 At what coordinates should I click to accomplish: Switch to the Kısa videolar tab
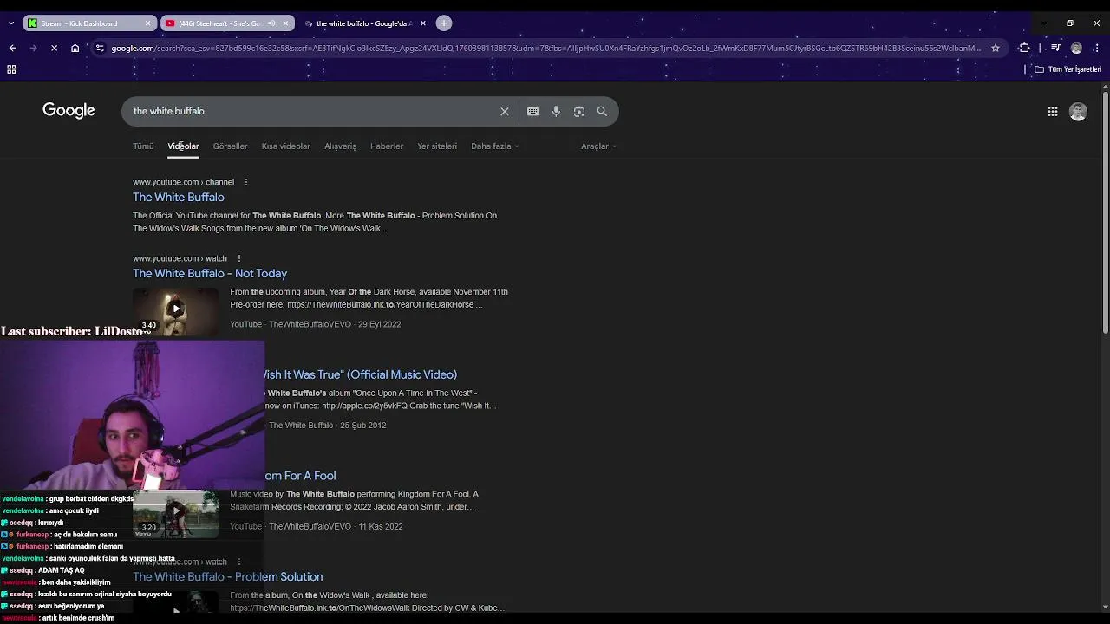coord(286,146)
